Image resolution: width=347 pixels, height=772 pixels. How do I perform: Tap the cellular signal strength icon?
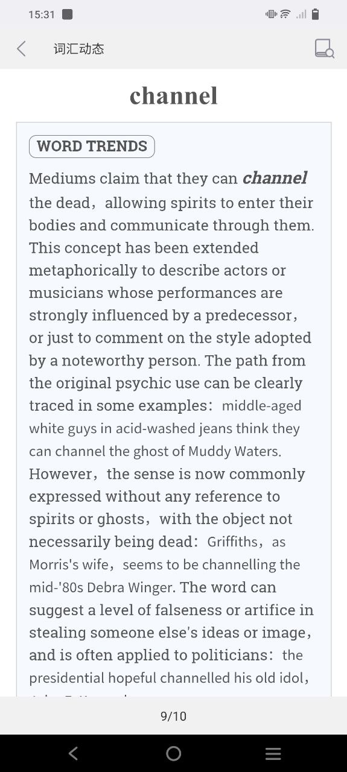click(301, 14)
